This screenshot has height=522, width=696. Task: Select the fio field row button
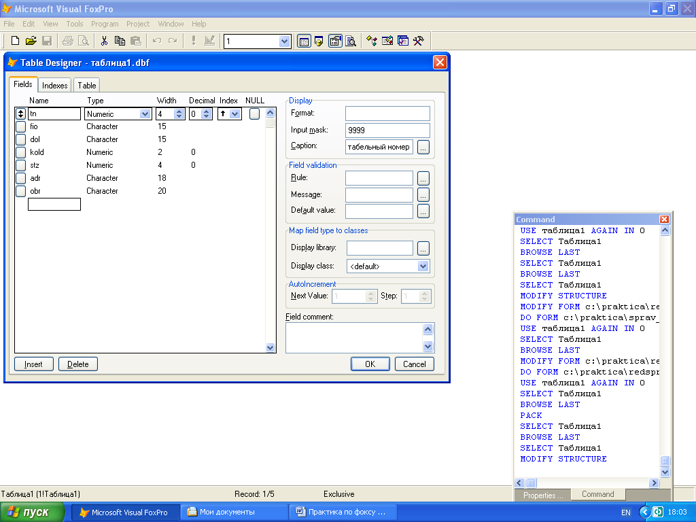pos(20,126)
